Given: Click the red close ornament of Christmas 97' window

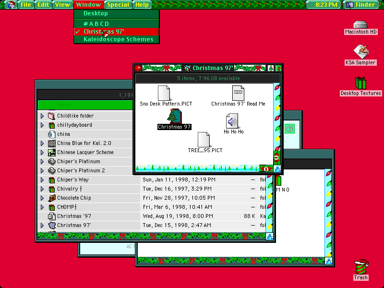Looking at the screenshot, I should (138, 68).
